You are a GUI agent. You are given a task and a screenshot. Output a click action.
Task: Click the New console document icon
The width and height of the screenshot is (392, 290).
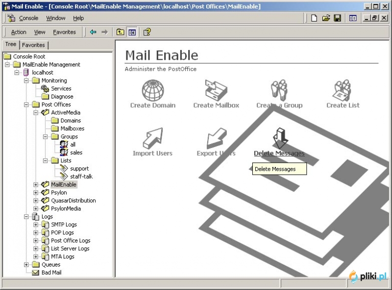point(314,18)
